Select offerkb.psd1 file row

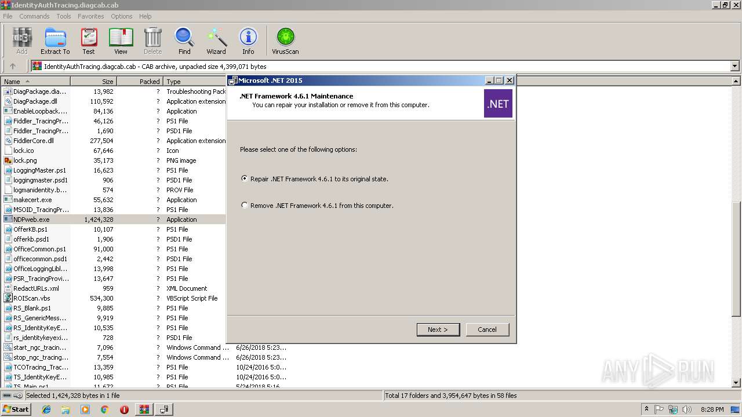(x=113, y=239)
